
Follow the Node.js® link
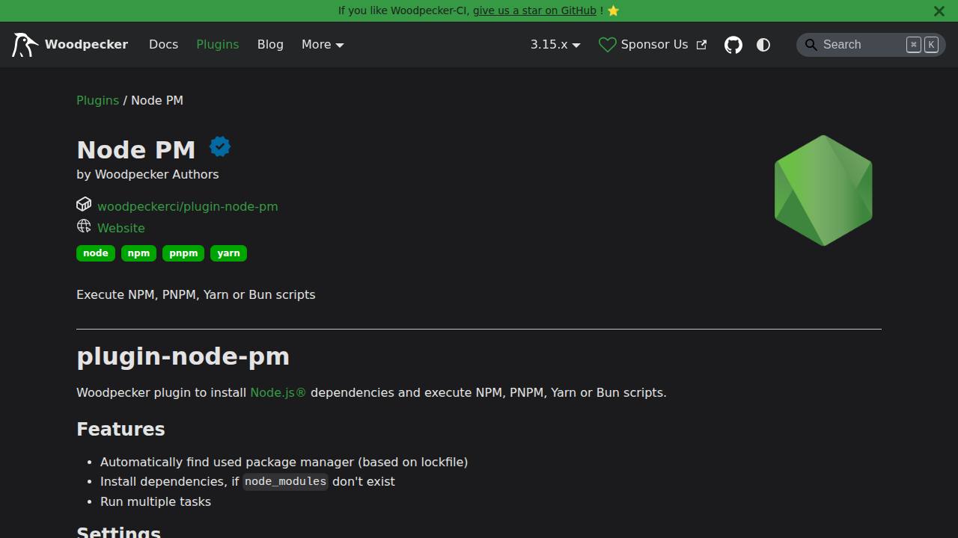pyautogui.click(x=278, y=392)
